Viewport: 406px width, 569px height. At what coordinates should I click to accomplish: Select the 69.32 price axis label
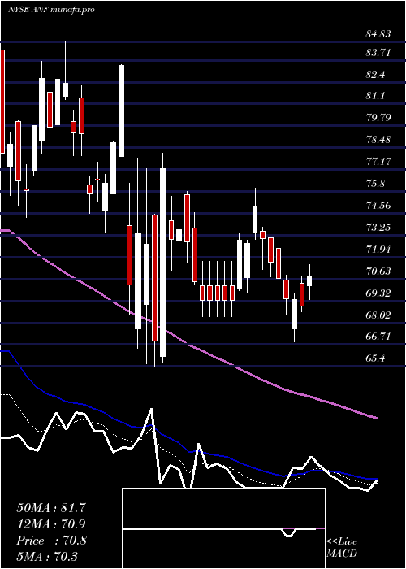point(378,293)
